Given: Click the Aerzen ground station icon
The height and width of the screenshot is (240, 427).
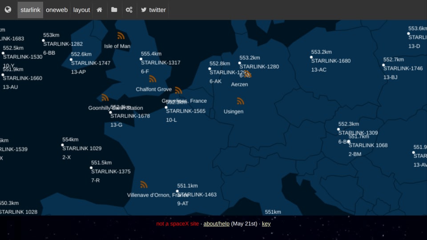Looking at the screenshot, I should [248, 74].
